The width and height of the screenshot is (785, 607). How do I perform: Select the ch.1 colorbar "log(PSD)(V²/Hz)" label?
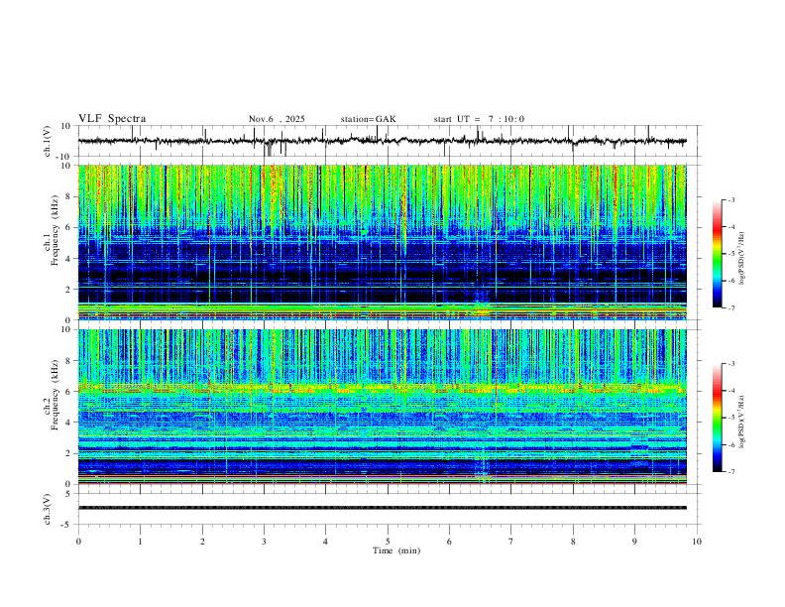742,259
